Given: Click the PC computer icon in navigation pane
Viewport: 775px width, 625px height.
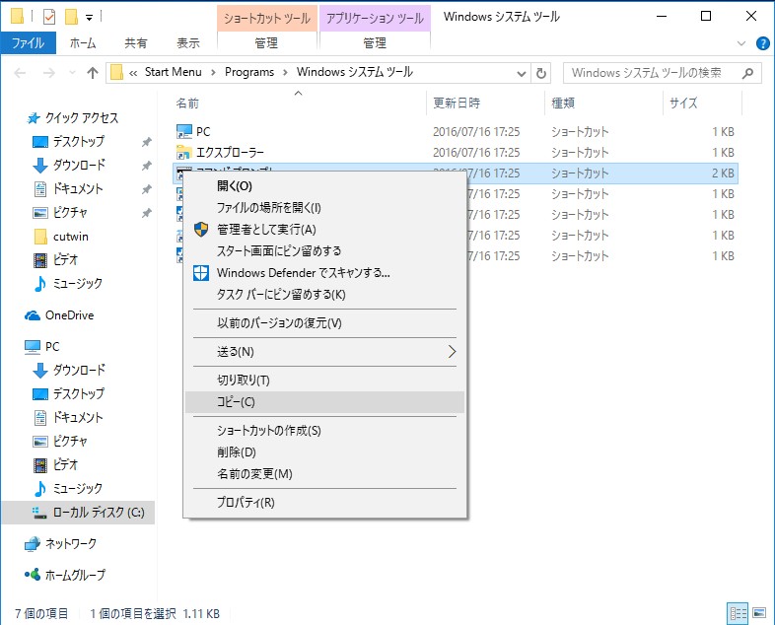Looking at the screenshot, I should pyautogui.click(x=33, y=347).
